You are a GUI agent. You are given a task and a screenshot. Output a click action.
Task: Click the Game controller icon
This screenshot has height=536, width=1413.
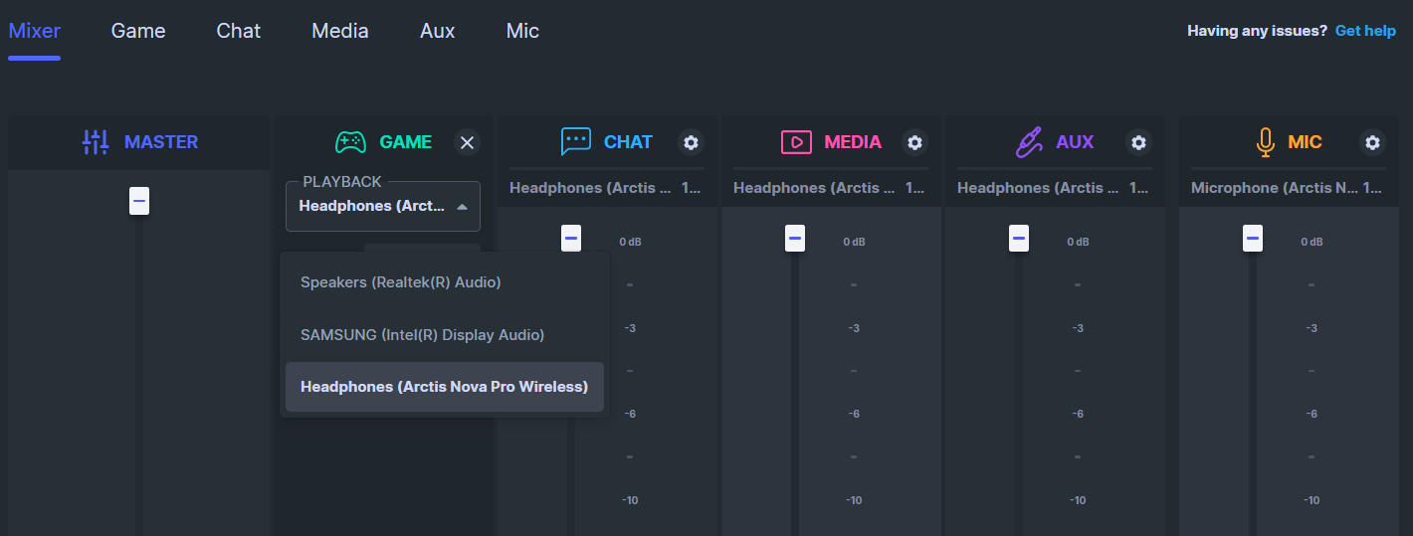(x=350, y=142)
